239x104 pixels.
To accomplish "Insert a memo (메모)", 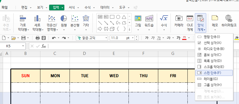I will coord(215,23).
